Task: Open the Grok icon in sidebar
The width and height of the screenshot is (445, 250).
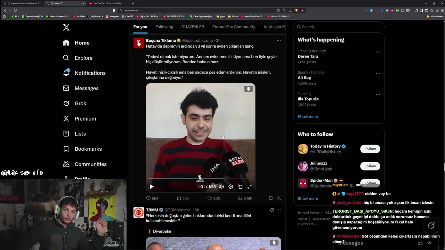Action: (x=66, y=103)
